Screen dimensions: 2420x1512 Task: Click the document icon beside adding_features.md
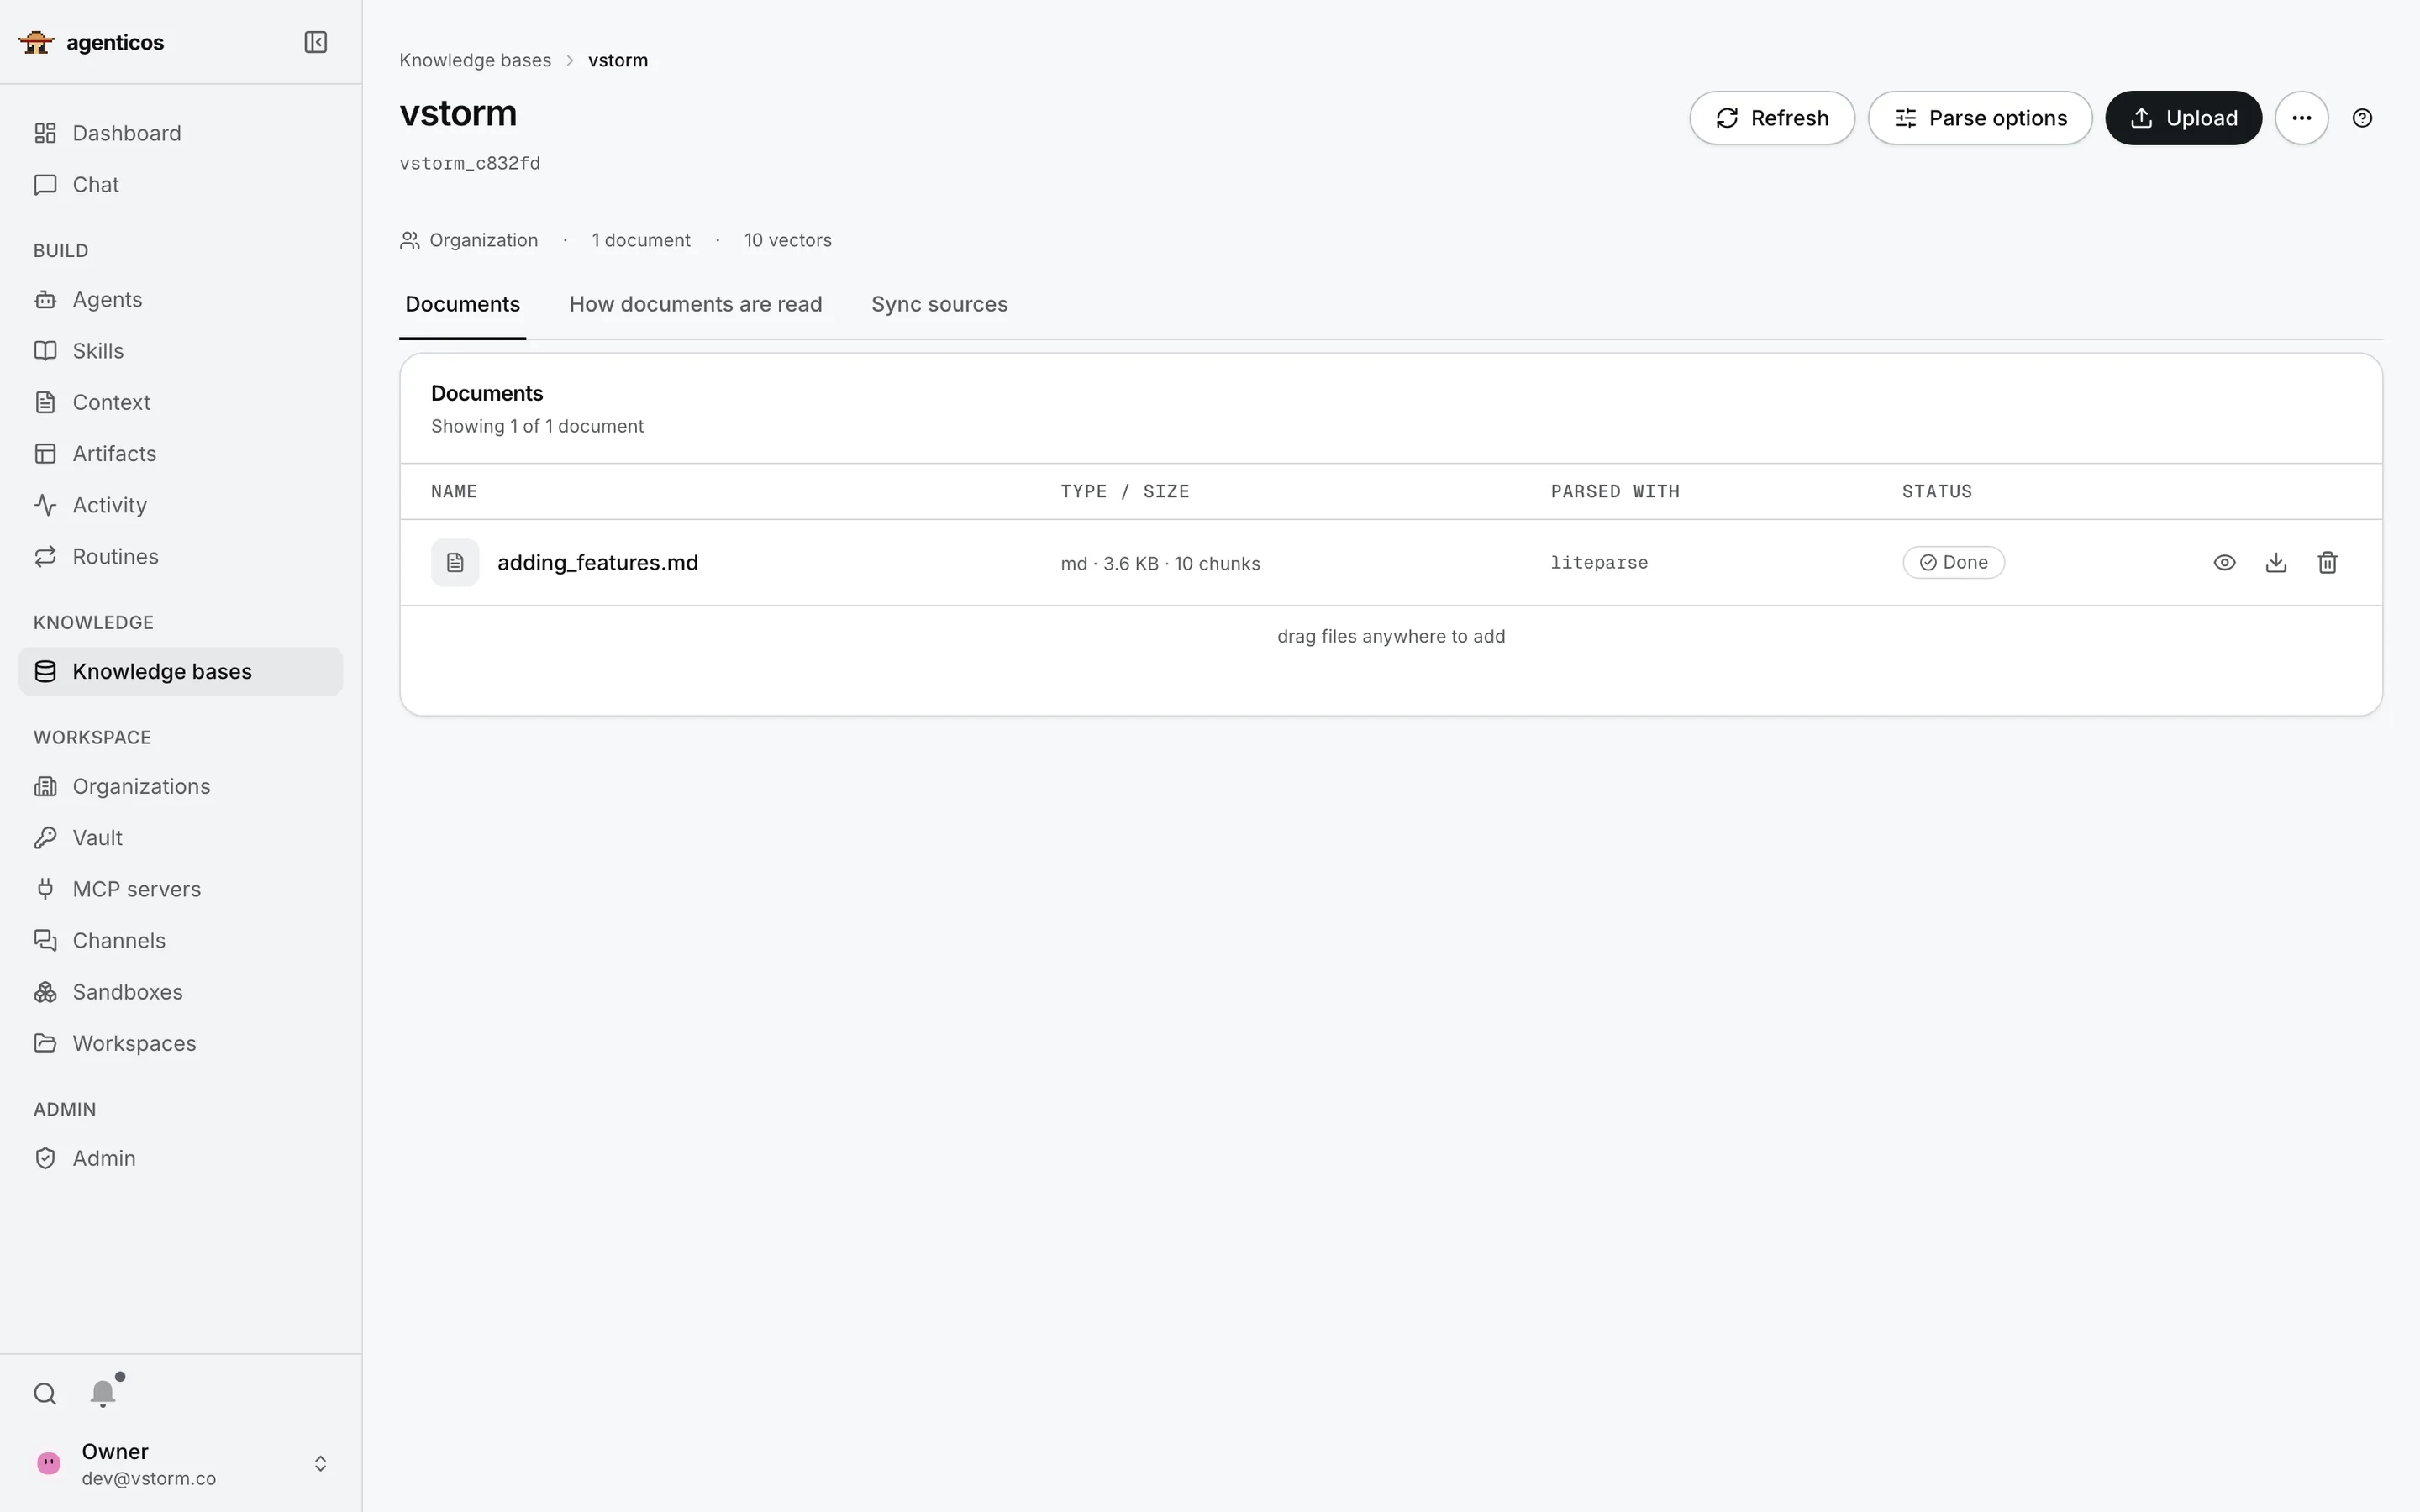(x=455, y=562)
